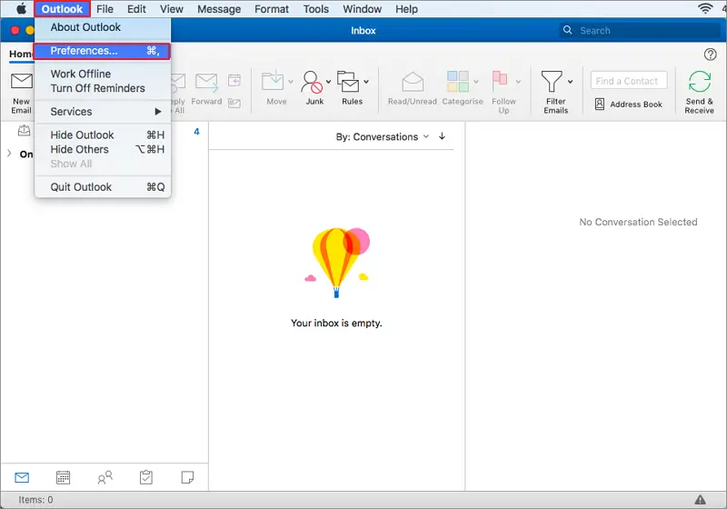The height and width of the screenshot is (509, 727).
Task: Click the Categorise colored squares icon
Action: tap(458, 81)
